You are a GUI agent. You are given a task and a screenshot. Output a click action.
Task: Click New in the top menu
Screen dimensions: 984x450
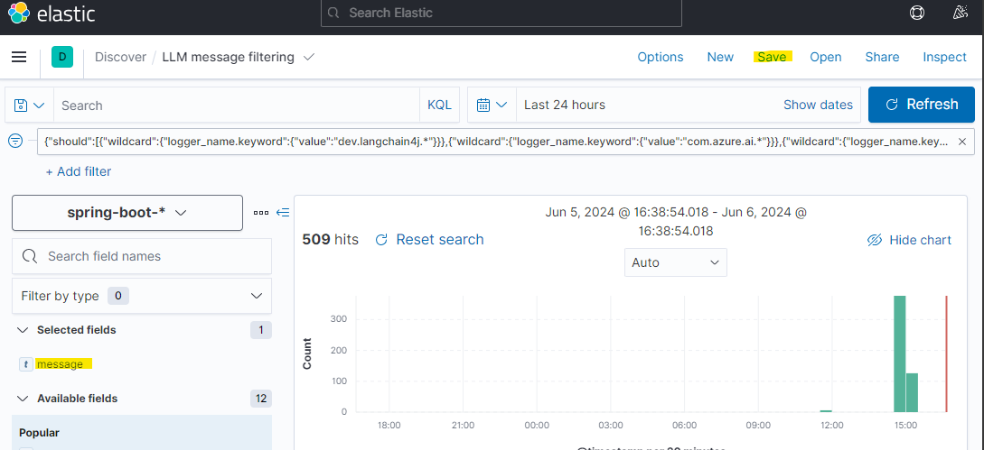point(720,57)
